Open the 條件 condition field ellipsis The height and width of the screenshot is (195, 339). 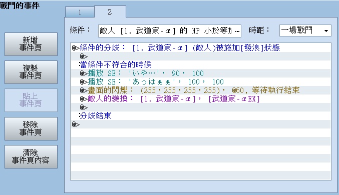tap(237, 31)
